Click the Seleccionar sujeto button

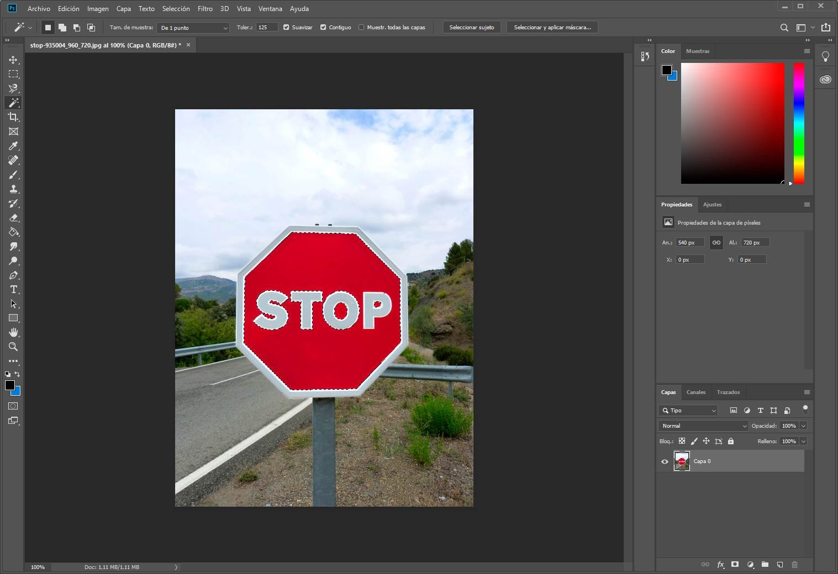tap(472, 28)
